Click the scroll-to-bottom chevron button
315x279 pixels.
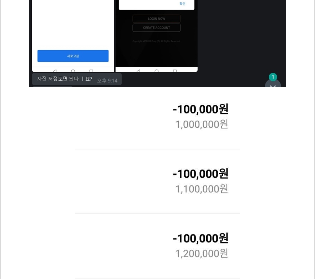(273, 84)
